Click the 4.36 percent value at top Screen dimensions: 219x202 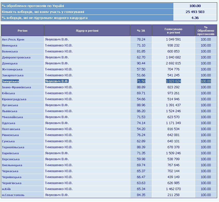pos(195,18)
